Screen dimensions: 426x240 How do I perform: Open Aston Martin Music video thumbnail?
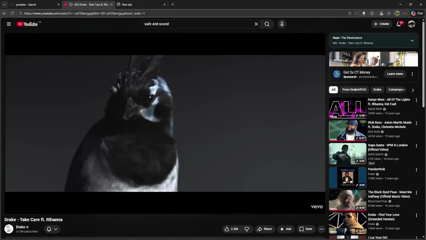(x=347, y=131)
